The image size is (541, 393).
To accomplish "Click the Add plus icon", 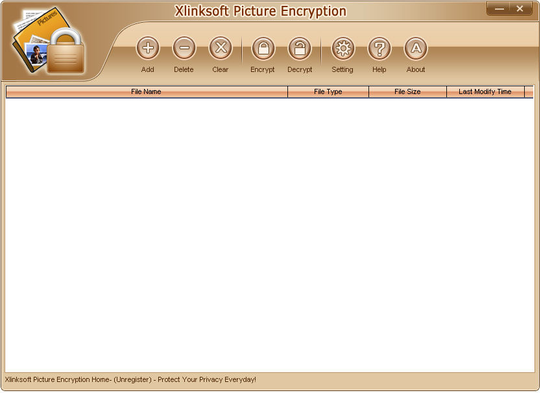I will pyautogui.click(x=148, y=48).
